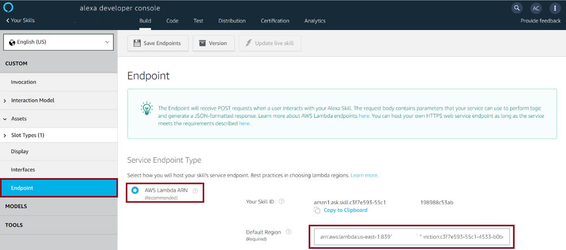Click the lightbulb tip icon
566x250 pixels.
147,108
